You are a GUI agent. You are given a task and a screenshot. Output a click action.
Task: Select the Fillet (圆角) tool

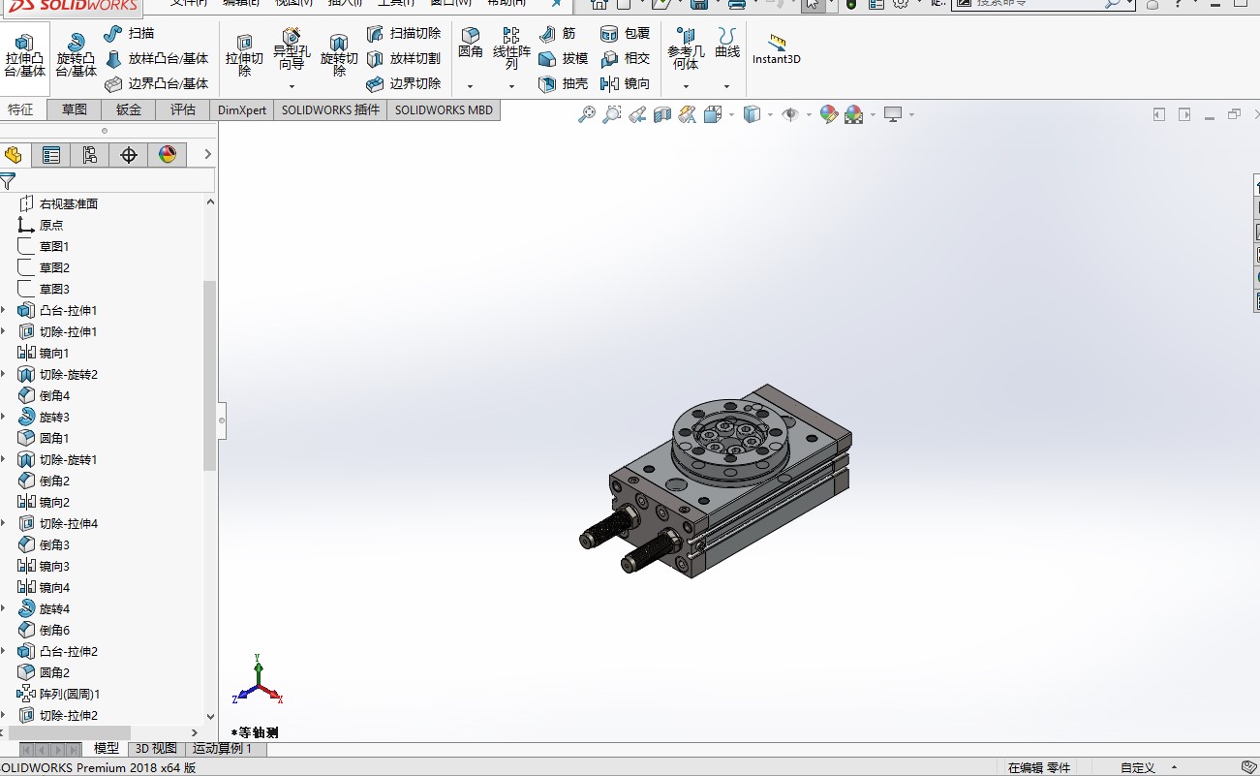(x=471, y=44)
